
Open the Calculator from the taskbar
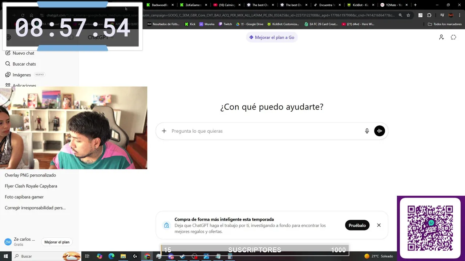[230, 256]
